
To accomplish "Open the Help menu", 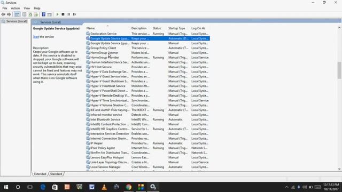I will [37, 9].
